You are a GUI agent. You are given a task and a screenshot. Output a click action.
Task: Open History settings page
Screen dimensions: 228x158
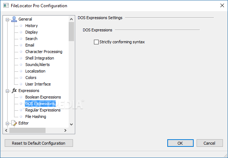tap(31, 26)
